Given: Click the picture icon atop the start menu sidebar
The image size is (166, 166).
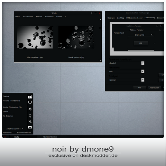Looking at the screenshot, I should point(30,97).
